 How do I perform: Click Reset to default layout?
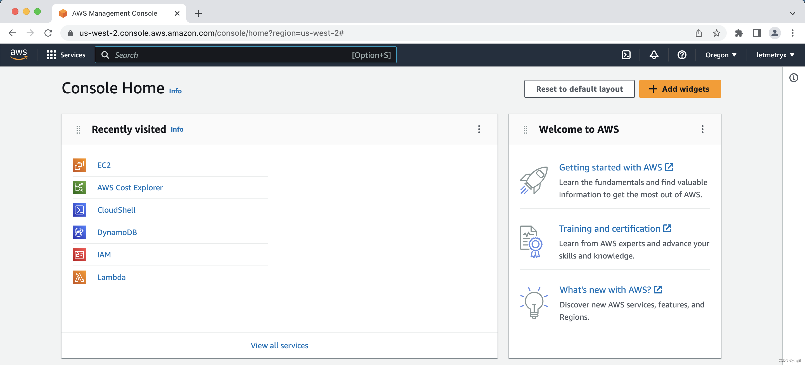click(x=579, y=89)
